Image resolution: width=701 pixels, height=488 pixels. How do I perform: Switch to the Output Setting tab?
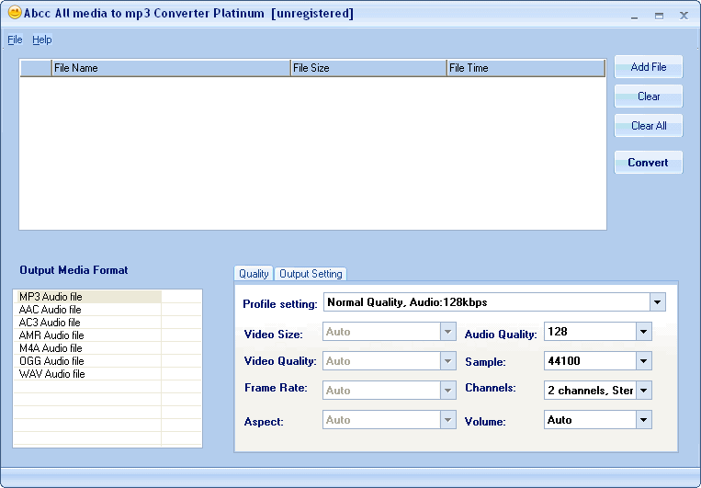point(311,274)
